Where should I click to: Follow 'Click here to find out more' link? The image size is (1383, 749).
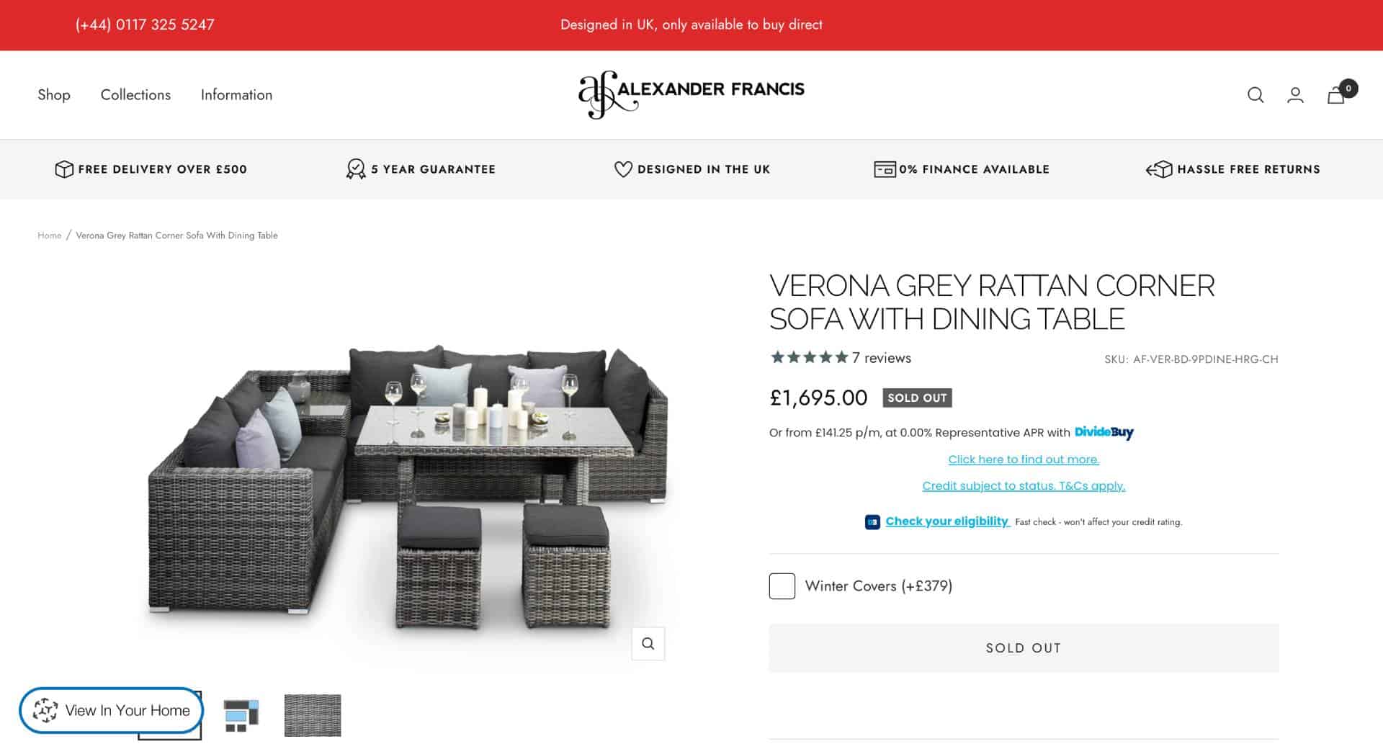pyautogui.click(x=1024, y=459)
